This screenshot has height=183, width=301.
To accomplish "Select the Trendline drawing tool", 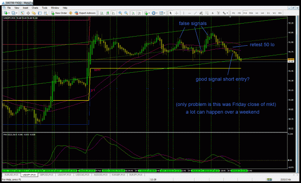I will click(195, 13).
